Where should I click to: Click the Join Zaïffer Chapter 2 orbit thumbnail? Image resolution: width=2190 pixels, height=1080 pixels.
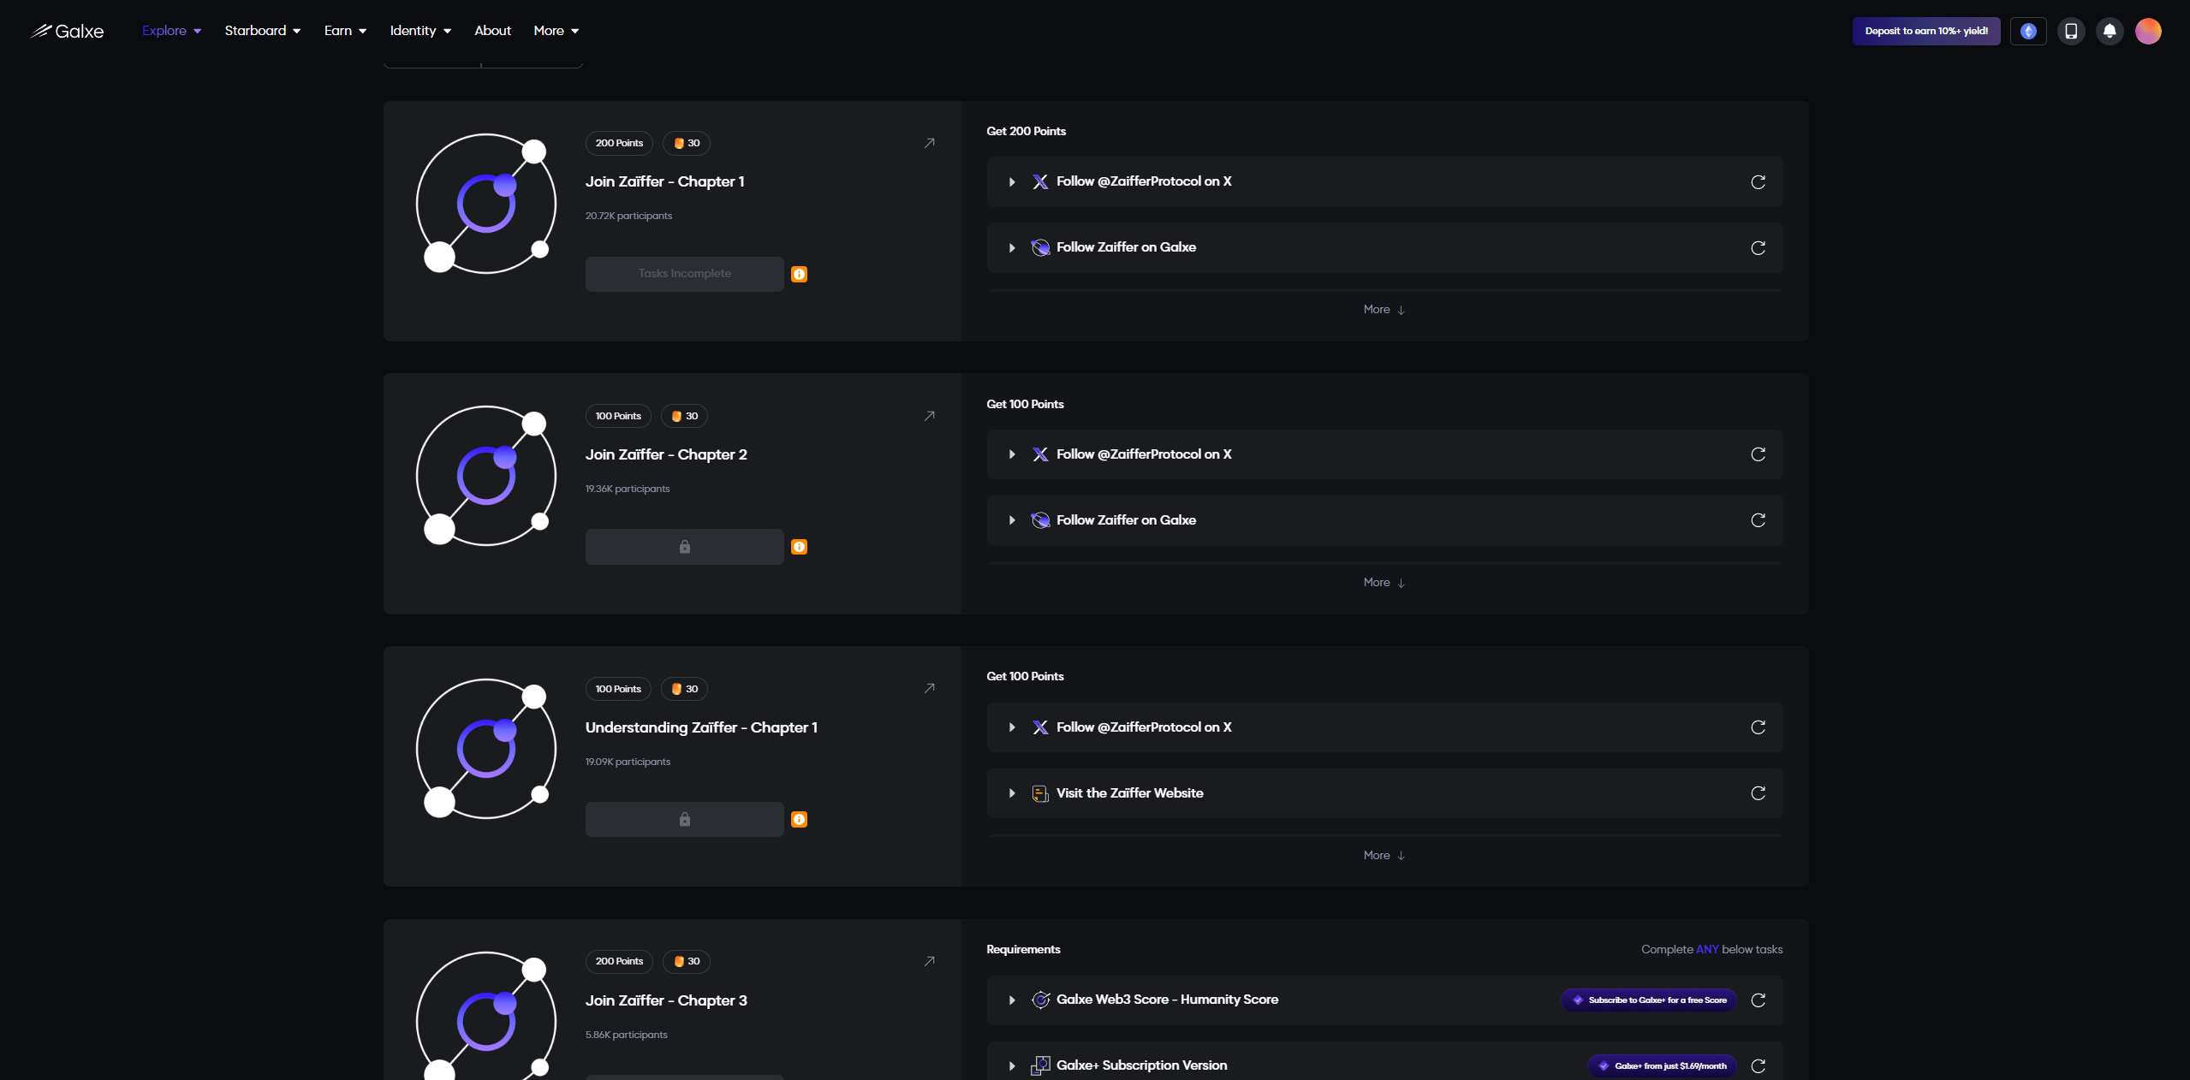click(x=485, y=476)
